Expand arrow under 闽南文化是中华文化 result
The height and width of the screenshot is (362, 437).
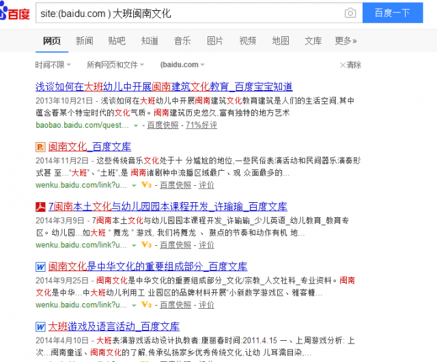(x=134, y=306)
